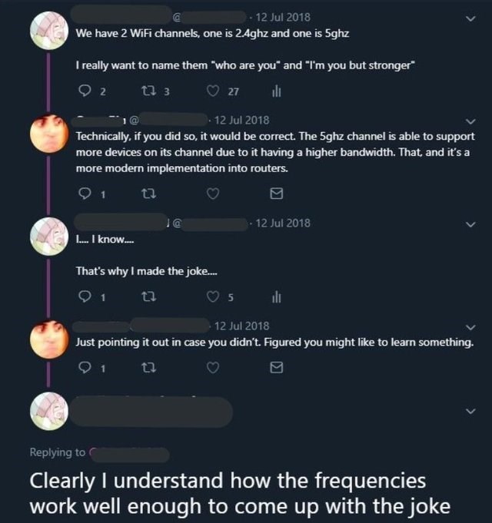Like the tweet with 5 likes
Viewport: 492px width, 523px height.
214,298
